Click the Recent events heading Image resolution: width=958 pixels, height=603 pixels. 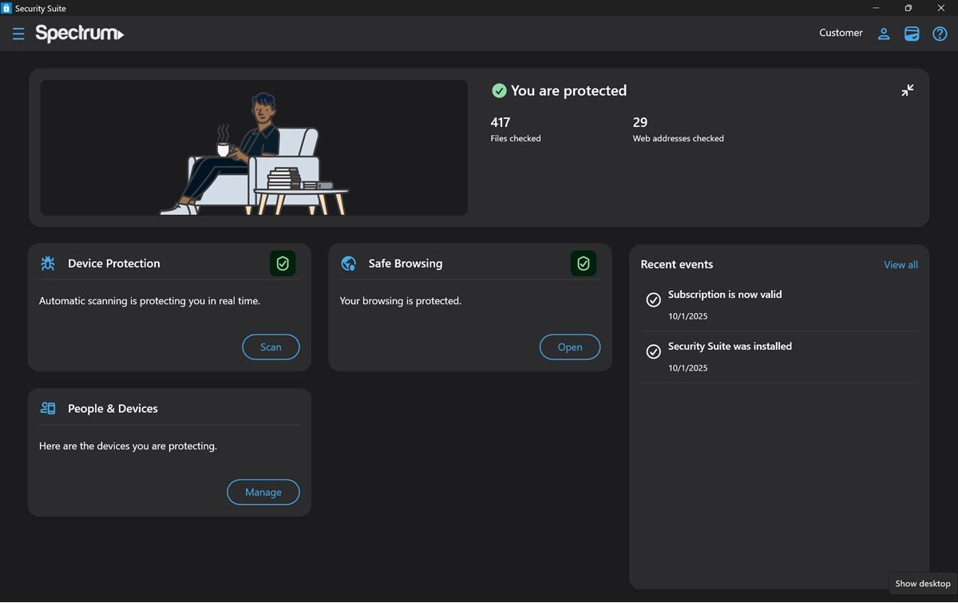click(677, 264)
